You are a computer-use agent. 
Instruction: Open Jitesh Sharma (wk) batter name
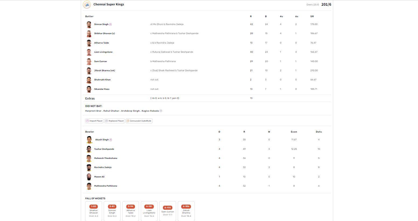[105, 71]
